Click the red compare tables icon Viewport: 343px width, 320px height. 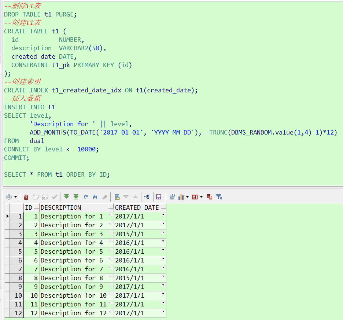click(x=210, y=197)
